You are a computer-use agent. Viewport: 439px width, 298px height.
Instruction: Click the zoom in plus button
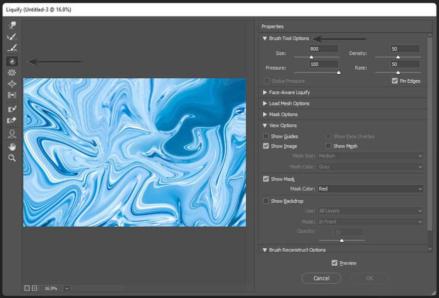35,288
